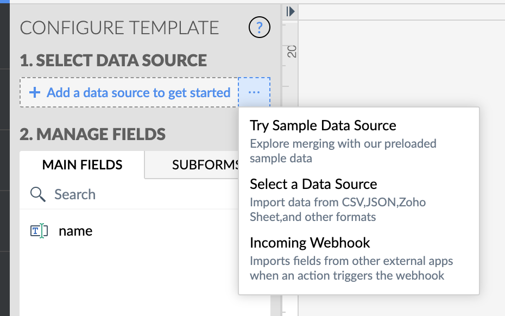
Task: Click the plus icon for adding data source
Action: [x=35, y=92]
